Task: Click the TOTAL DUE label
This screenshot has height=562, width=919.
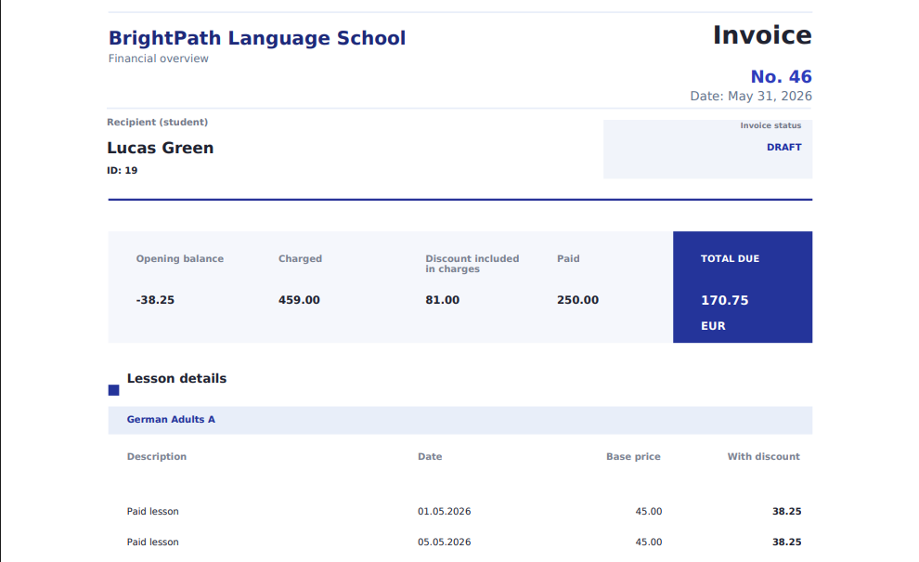Action: point(730,259)
